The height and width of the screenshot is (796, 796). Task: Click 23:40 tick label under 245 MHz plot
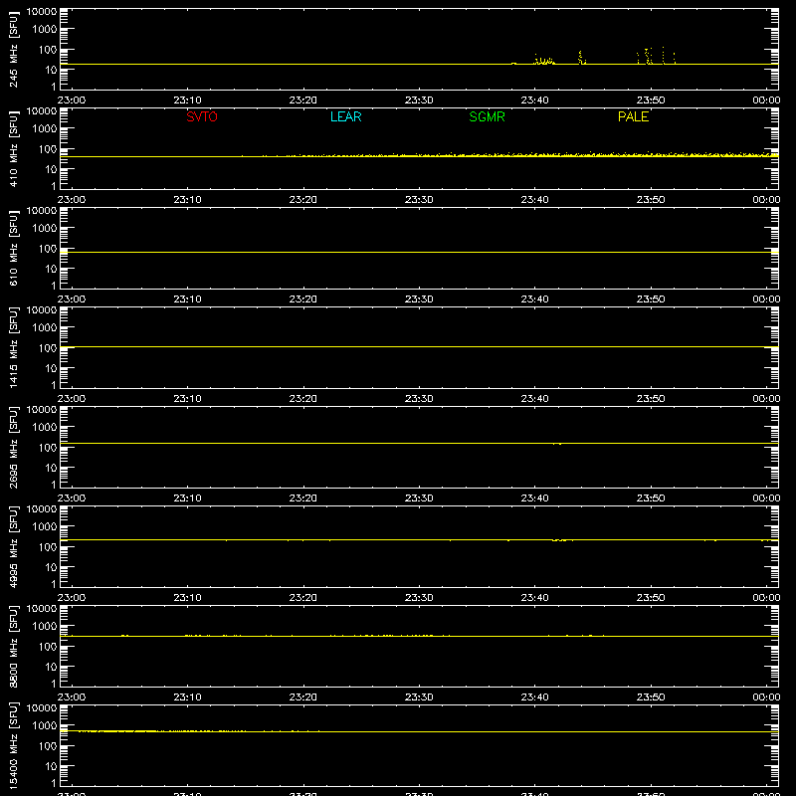(x=534, y=100)
